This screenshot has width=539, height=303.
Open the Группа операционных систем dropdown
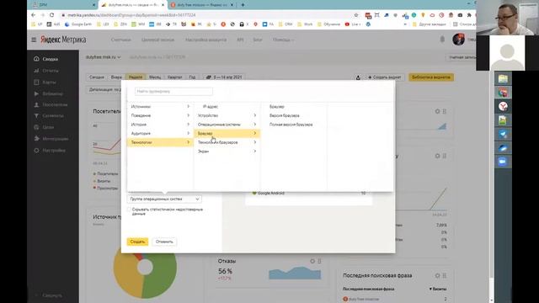164,199
